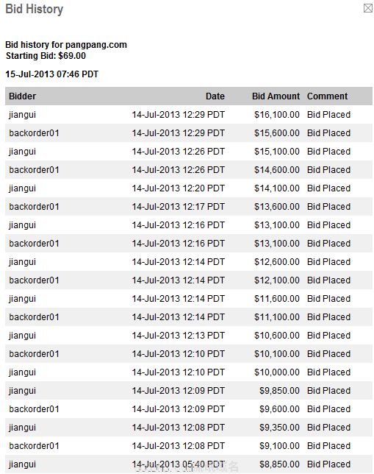Screen dimensions: 374x474
Task: Click the 14-Jul-2013 12:20 PDT date
Action: (x=178, y=188)
